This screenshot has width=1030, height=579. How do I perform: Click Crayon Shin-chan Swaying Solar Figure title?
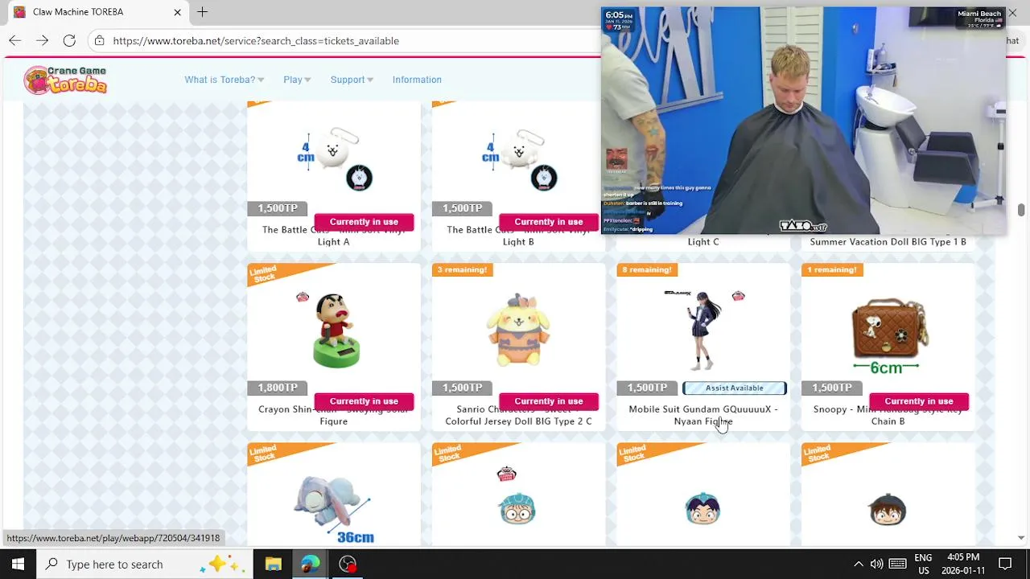(x=334, y=415)
